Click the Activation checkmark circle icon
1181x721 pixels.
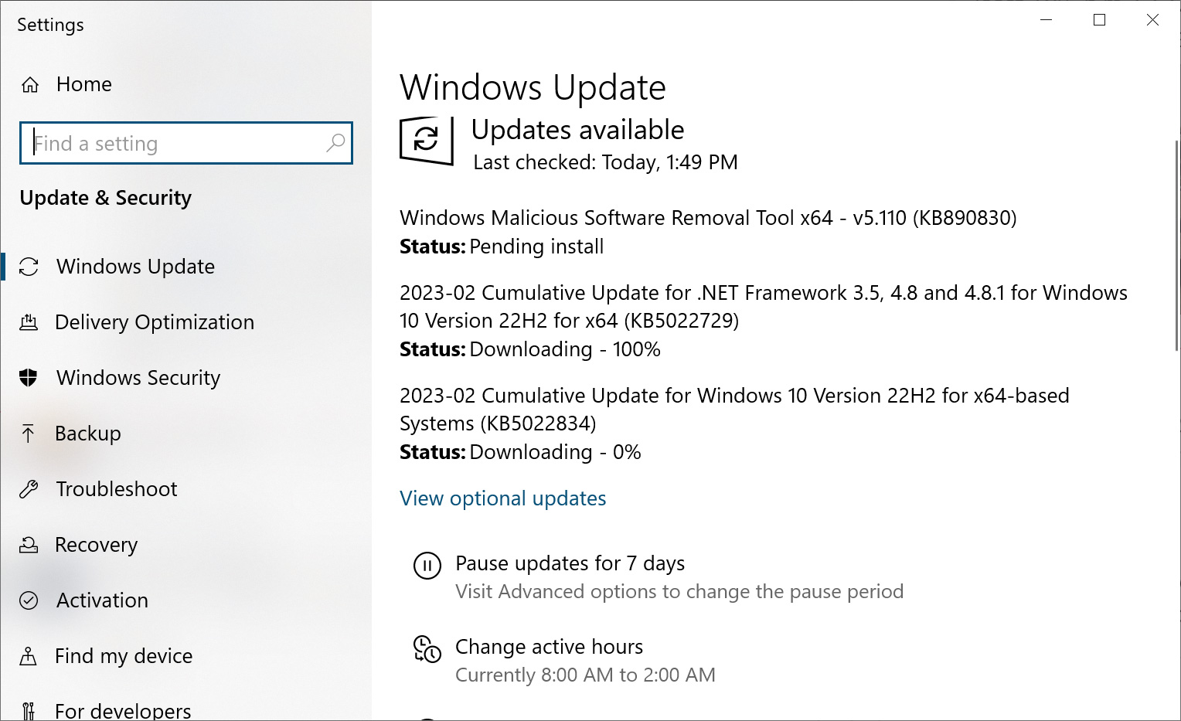[29, 600]
